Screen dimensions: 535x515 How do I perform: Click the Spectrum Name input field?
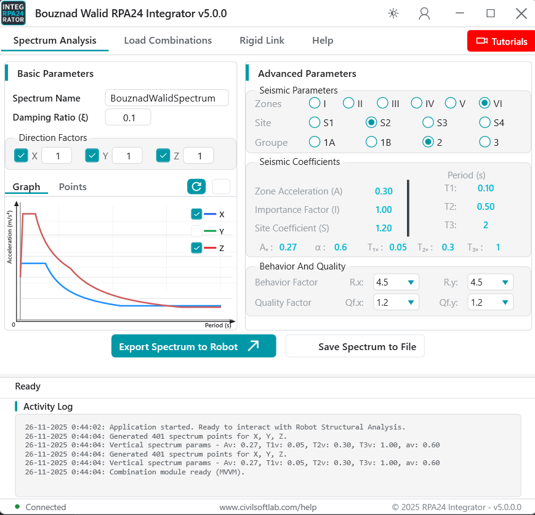[x=166, y=98]
